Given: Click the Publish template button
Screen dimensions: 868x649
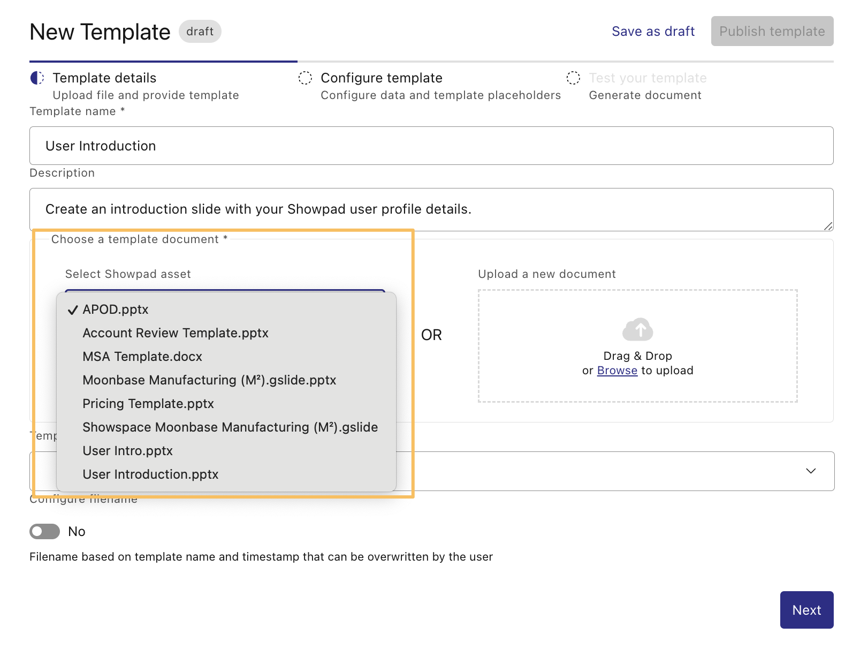Looking at the screenshot, I should pos(772,31).
